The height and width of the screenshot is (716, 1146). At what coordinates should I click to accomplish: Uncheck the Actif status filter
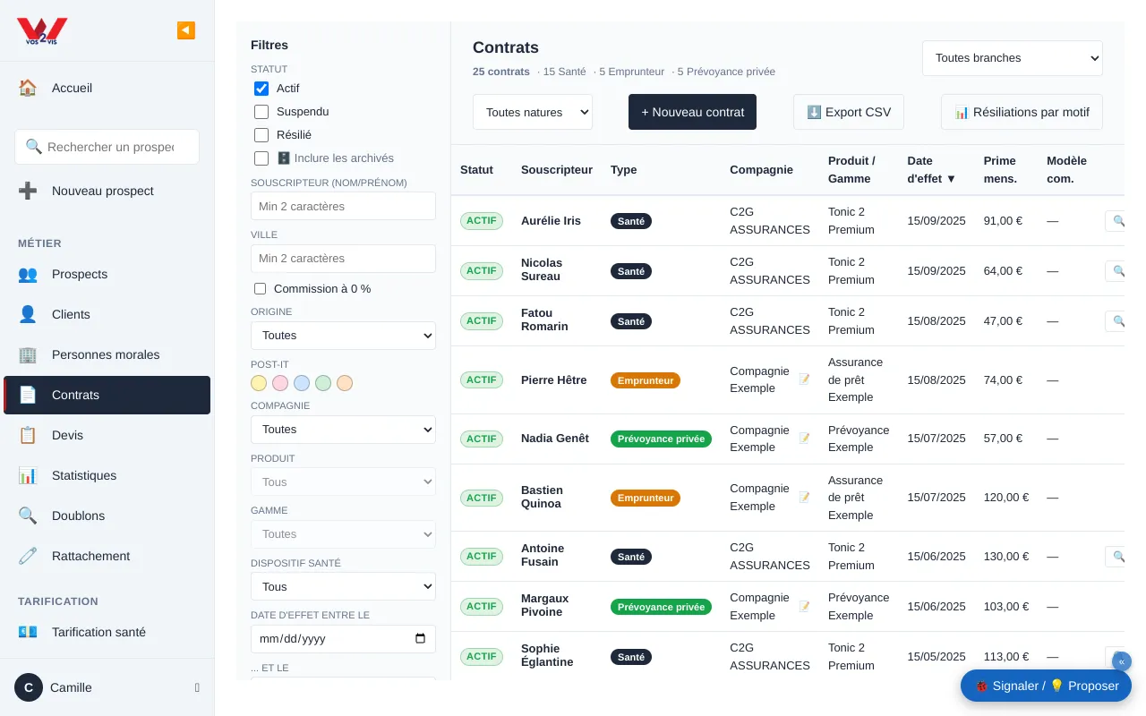click(261, 89)
